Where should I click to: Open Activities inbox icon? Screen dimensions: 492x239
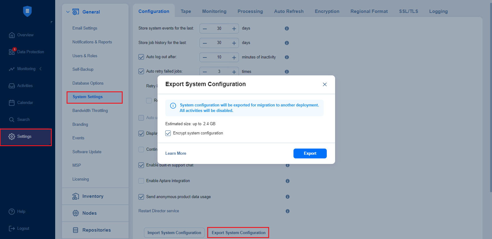(12, 86)
